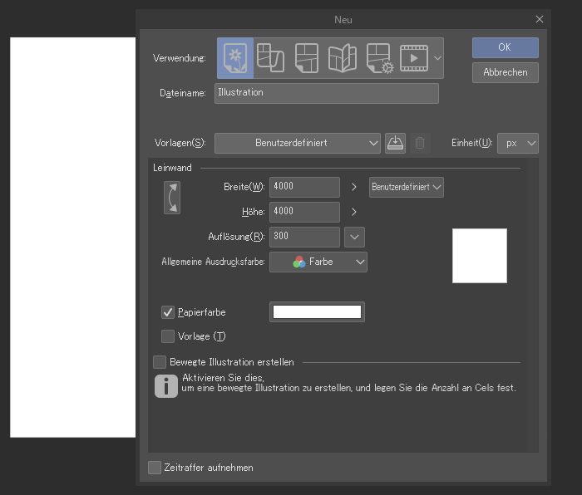582x495 pixels.
Task: Click the OK button
Action: (x=505, y=47)
